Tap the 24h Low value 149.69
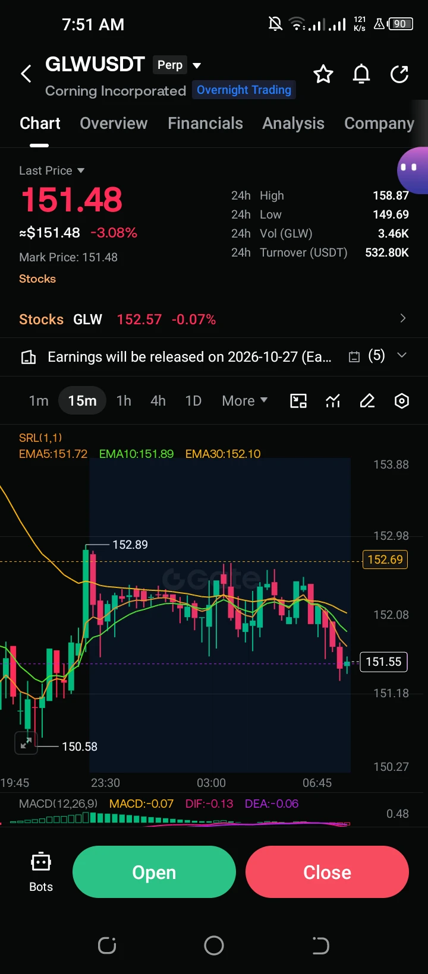Image resolution: width=428 pixels, height=974 pixels. (391, 214)
